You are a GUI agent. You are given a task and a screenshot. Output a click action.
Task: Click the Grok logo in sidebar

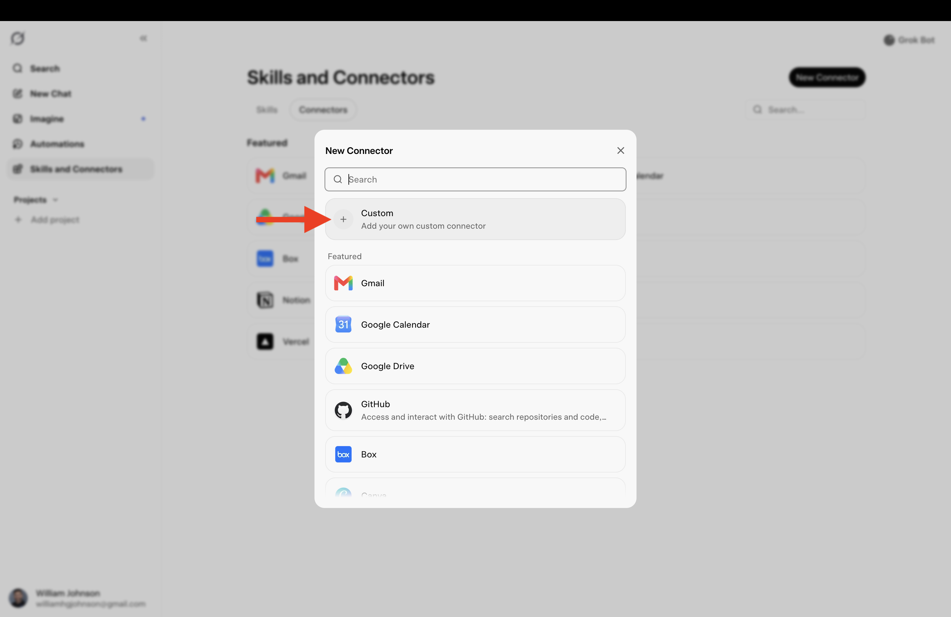[18, 38]
